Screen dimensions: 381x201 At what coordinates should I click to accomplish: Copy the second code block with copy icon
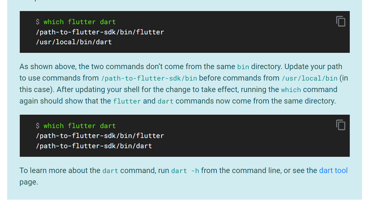tap(341, 125)
